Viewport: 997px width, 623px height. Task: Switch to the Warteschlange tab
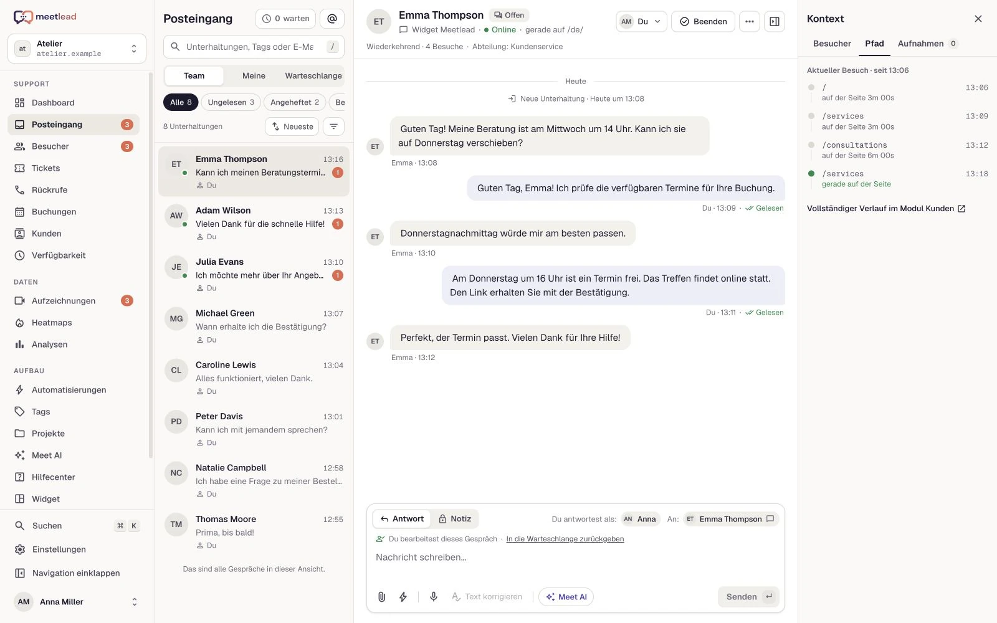pos(313,76)
